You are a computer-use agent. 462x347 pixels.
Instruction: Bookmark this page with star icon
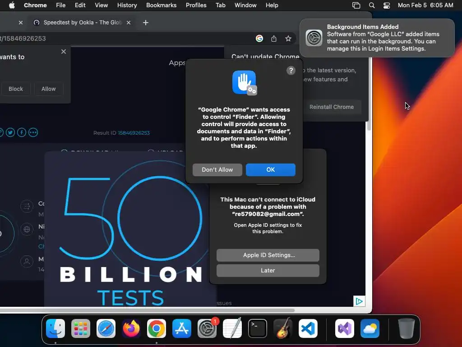click(x=288, y=38)
